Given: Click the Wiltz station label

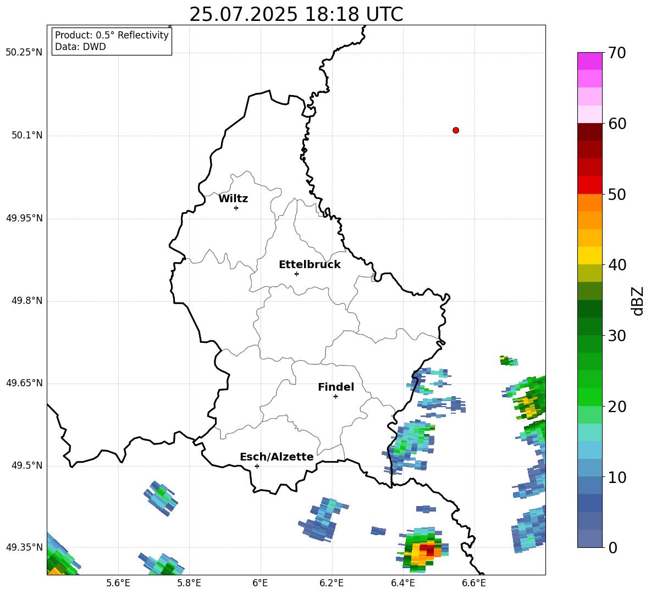Looking at the screenshot, I should pos(233,199).
